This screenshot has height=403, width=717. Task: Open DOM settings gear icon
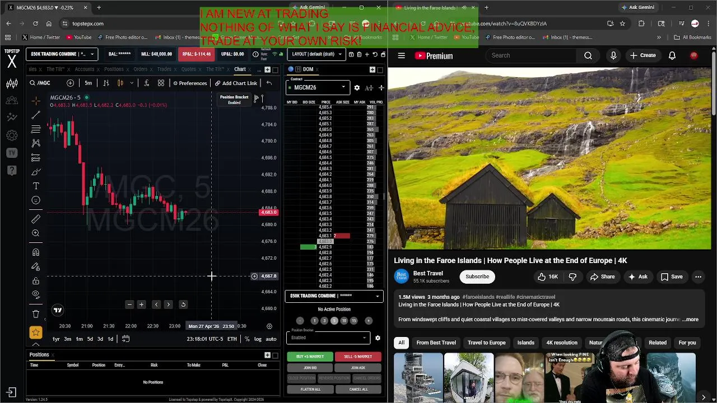coord(357,88)
